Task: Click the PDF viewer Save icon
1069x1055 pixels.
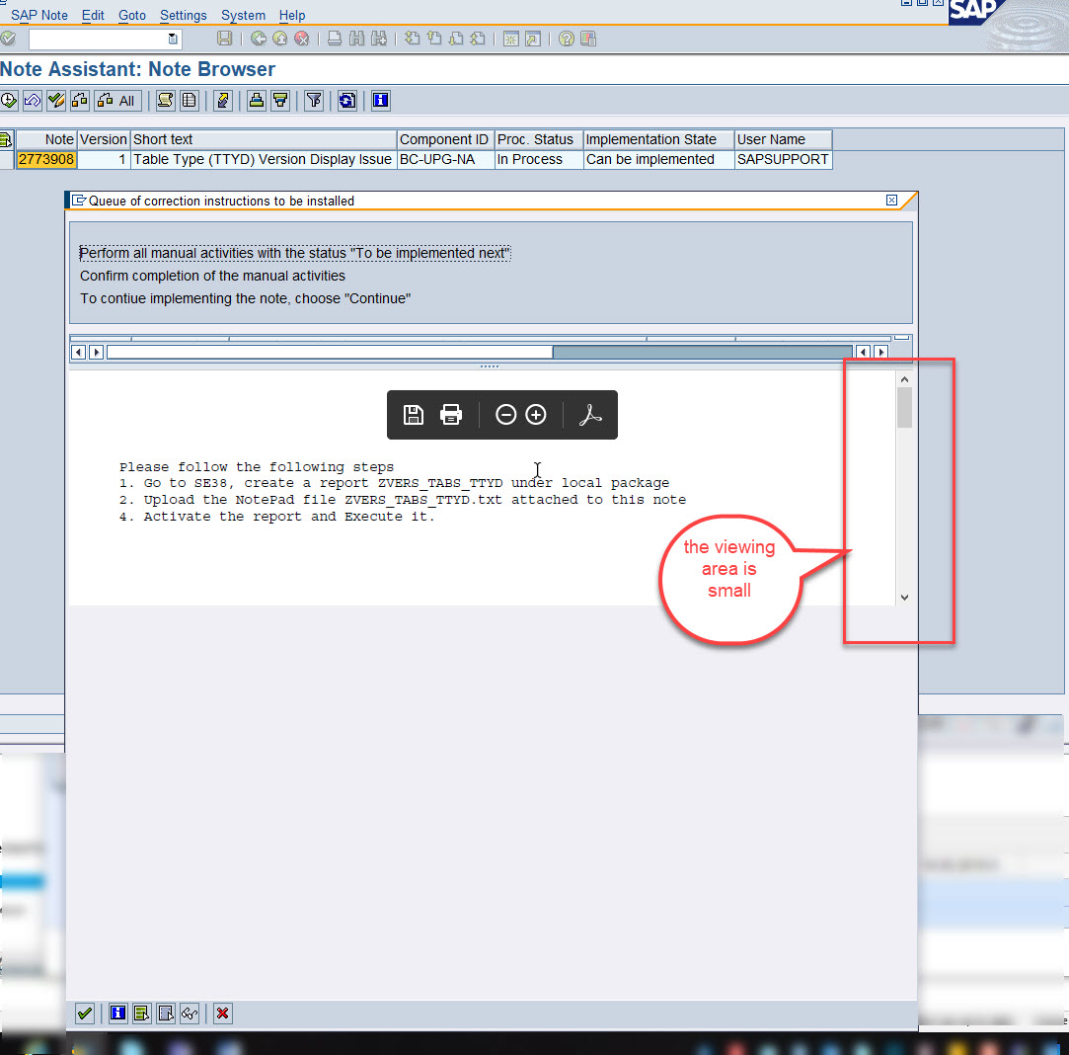Action: pos(414,415)
